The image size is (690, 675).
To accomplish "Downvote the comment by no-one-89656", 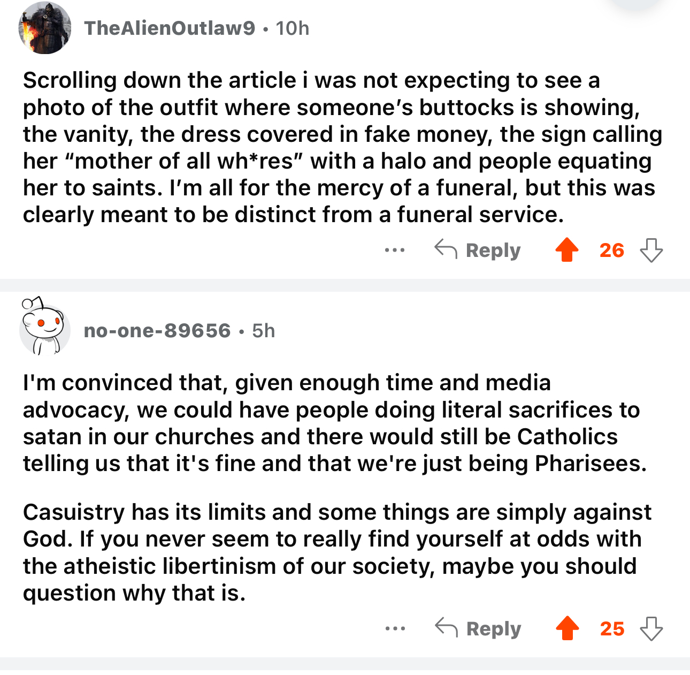I will (x=651, y=628).
